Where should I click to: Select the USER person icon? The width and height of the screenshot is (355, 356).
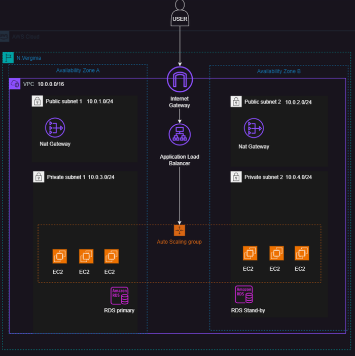(180, 13)
